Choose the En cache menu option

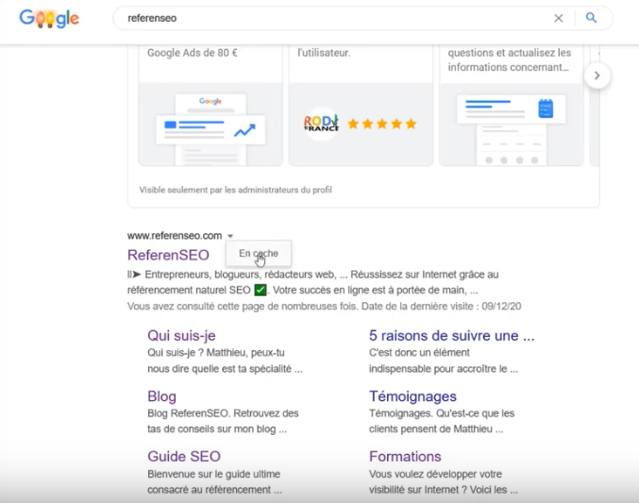[x=259, y=254]
